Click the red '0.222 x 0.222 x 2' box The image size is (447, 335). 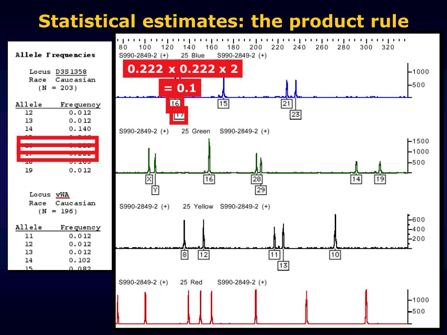coord(183,68)
